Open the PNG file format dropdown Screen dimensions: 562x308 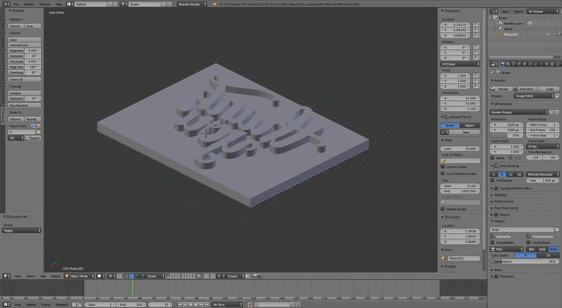pyautogui.click(x=507, y=249)
